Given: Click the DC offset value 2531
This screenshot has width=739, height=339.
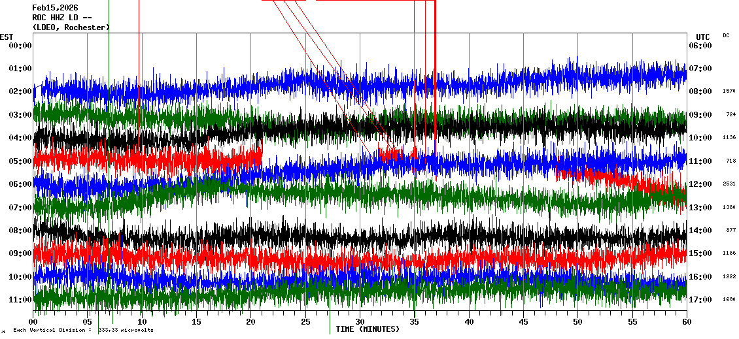Looking at the screenshot, I should tap(730, 184).
